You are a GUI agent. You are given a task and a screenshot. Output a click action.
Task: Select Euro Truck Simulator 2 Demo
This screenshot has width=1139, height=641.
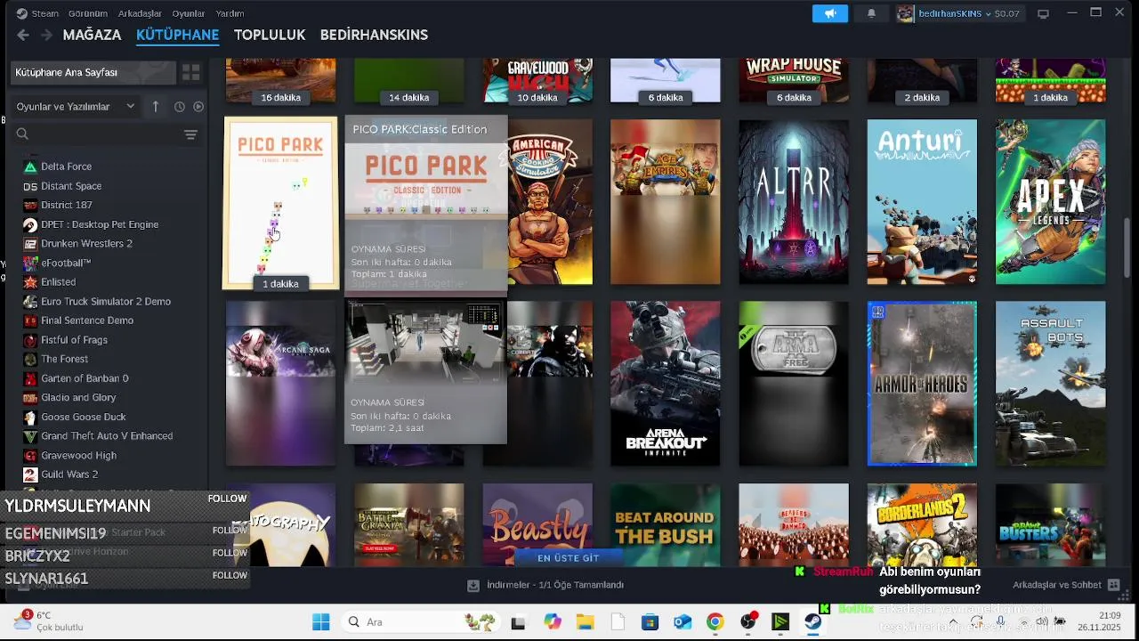tap(106, 301)
